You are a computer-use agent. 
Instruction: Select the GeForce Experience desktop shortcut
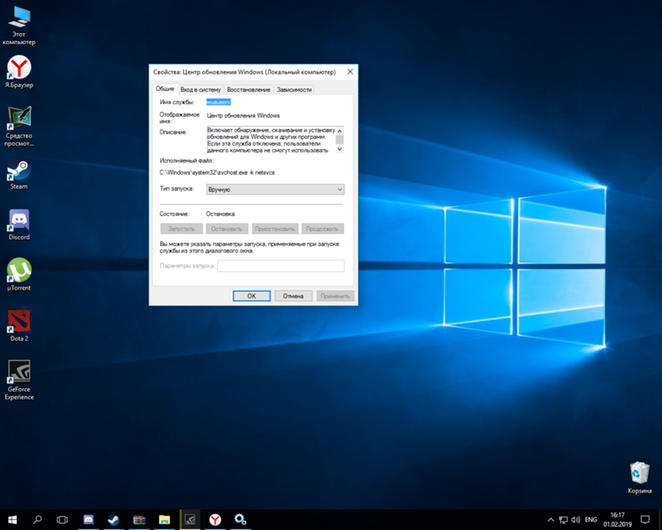pos(19,380)
